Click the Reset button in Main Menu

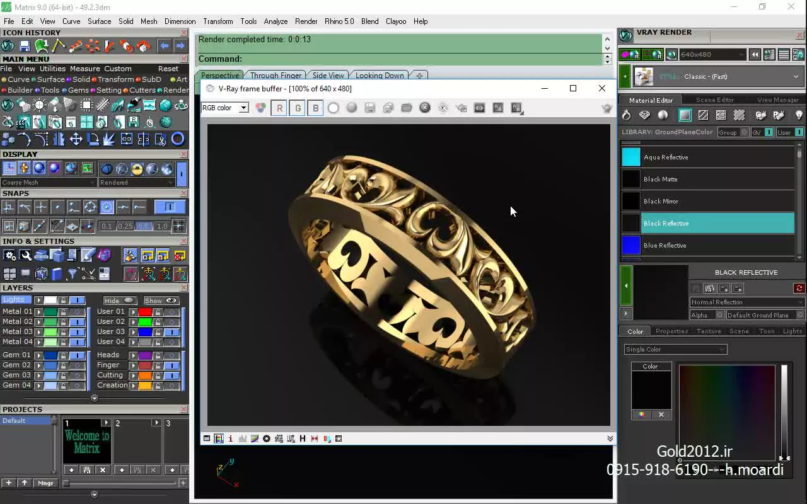[168, 69]
